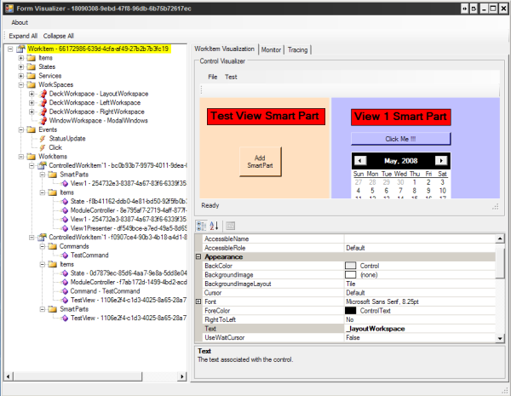Click the root WorkItem node icon

pyautogui.click(x=20, y=49)
